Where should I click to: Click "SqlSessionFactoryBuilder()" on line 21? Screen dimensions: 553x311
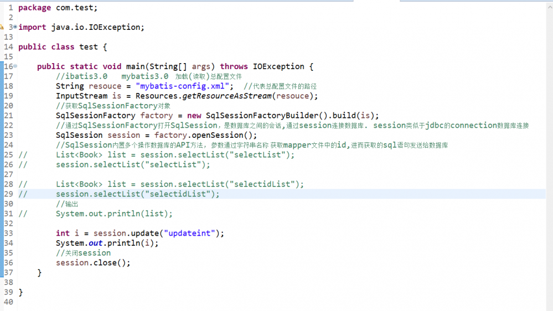click(267, 116)
